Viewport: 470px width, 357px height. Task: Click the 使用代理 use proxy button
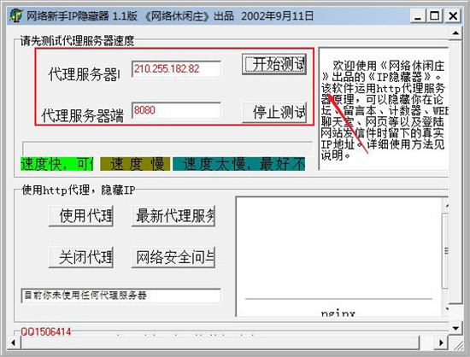[81, 216]
